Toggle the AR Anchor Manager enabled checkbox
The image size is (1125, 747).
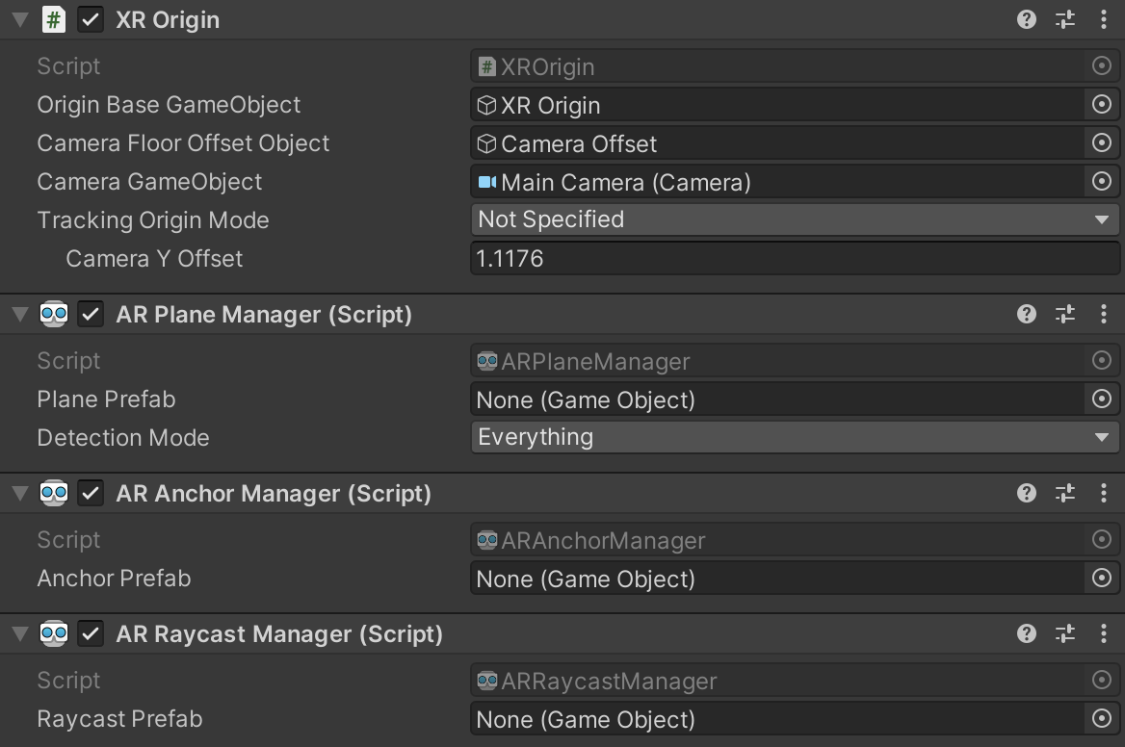(90, 493)
